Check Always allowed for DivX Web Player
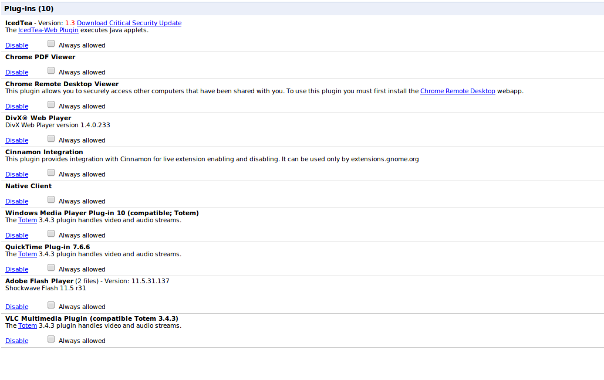 [51, 138]
